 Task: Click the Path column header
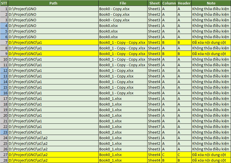pos(53,3)
